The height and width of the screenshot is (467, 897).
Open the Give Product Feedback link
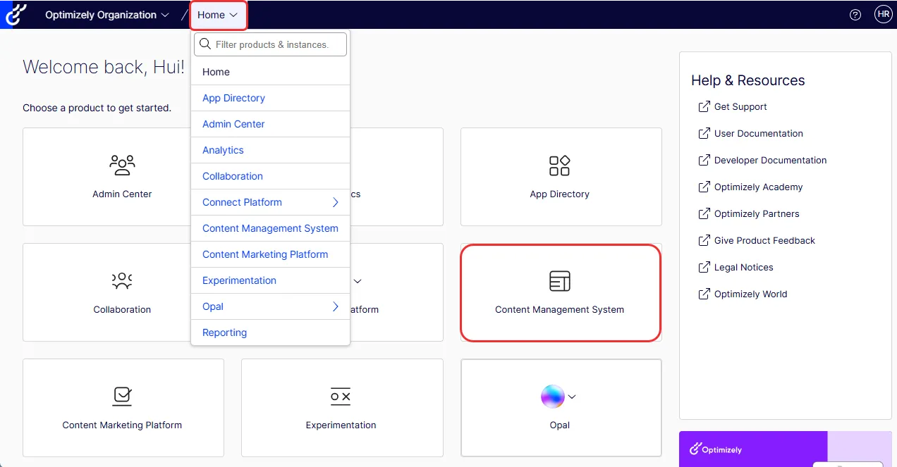764,240
